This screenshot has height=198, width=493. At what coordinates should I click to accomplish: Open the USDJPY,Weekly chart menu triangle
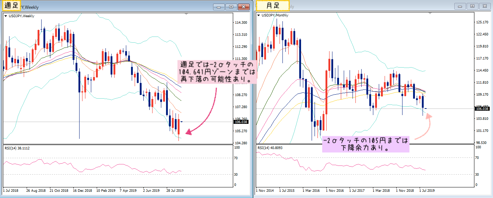5,16
